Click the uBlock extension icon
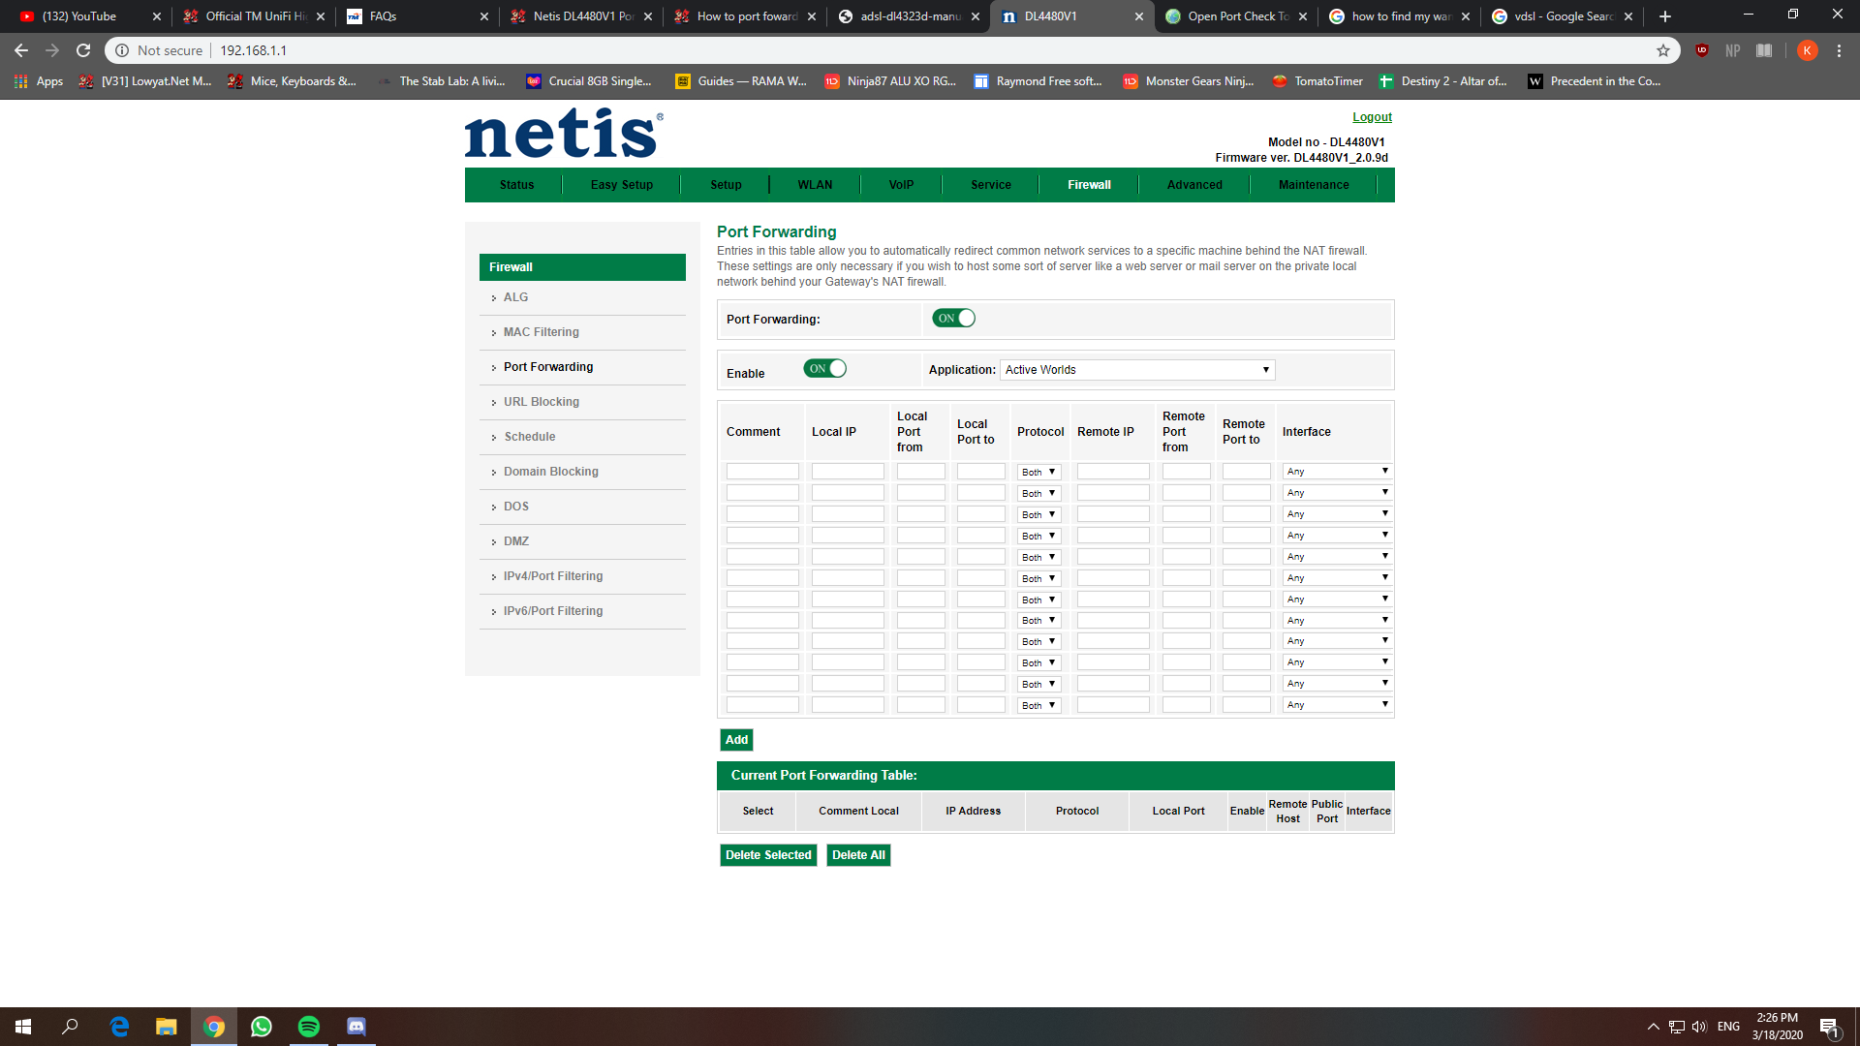The height and width of the screenshot is (1046, 1860). (x=1702, y=50)
